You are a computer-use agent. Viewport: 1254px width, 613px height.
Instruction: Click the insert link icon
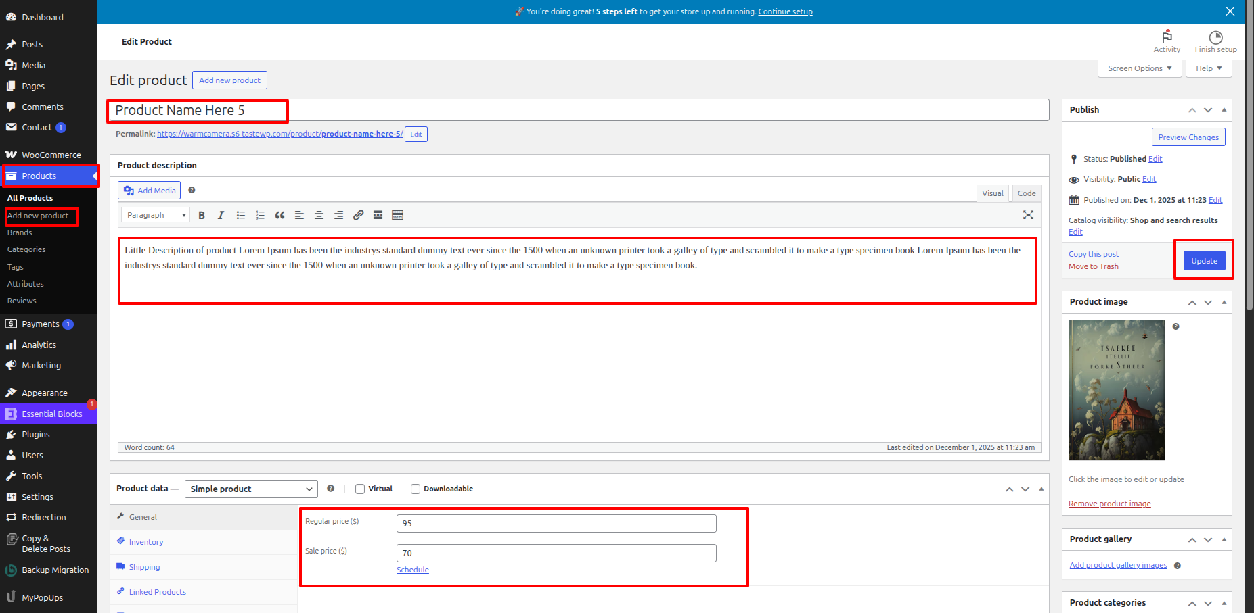[x=358, y=215]
